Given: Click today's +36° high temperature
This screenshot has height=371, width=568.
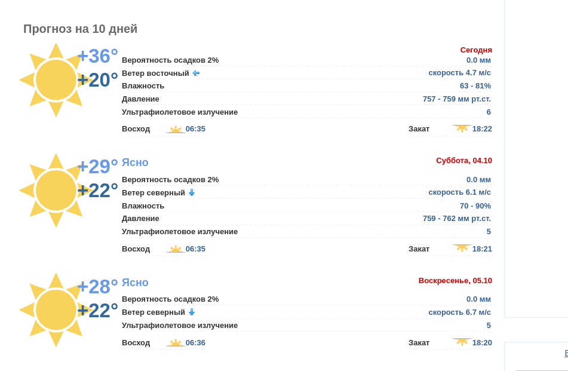Looking at the screenshot, I should 98,56.
